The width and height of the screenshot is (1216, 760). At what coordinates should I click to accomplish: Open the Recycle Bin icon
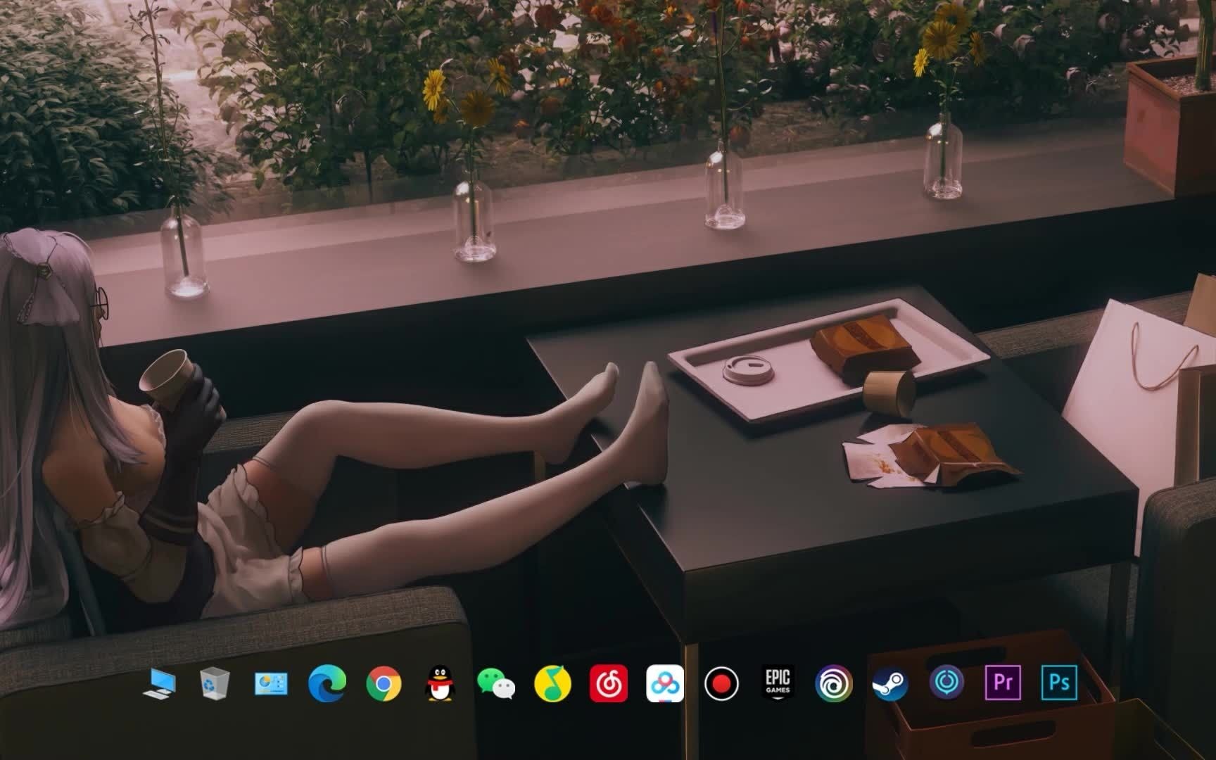[214, 683]
